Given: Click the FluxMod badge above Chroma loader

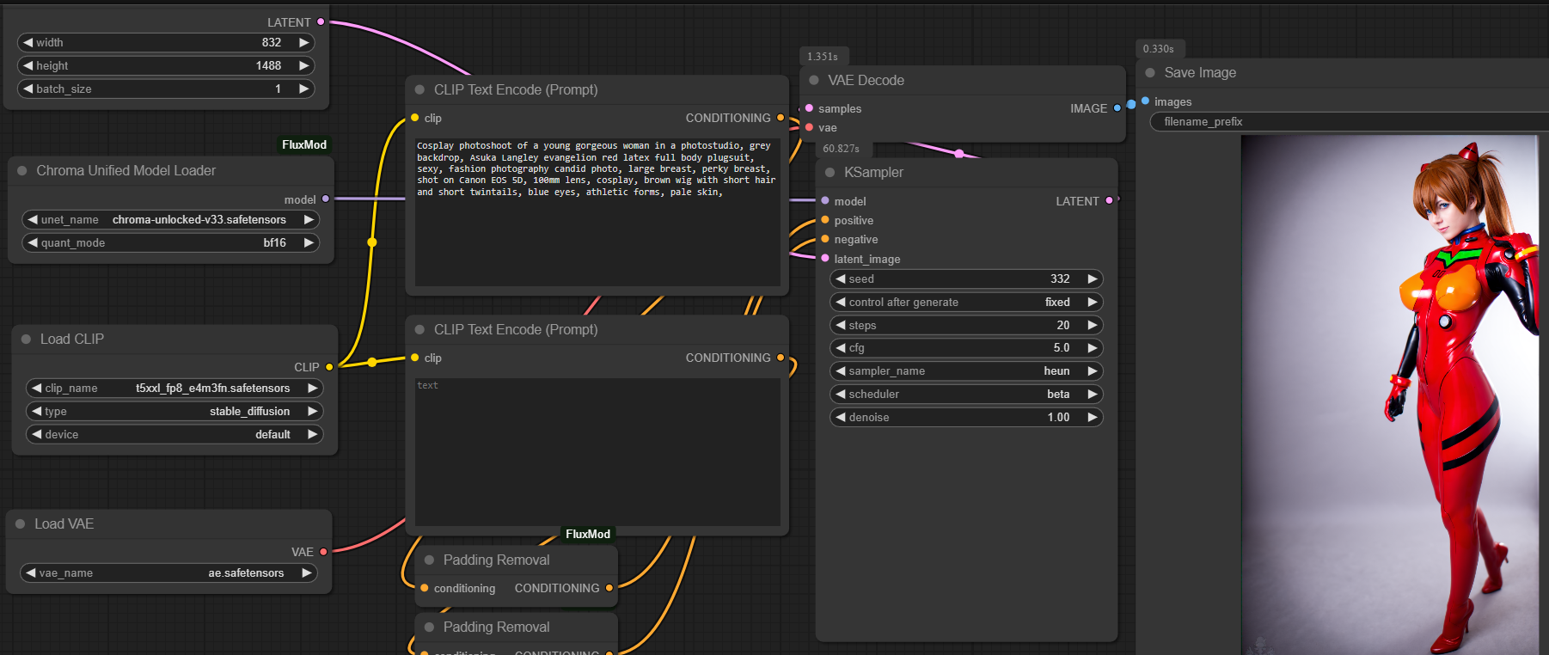Looking at the screenshot, I should tap(304, 144).
